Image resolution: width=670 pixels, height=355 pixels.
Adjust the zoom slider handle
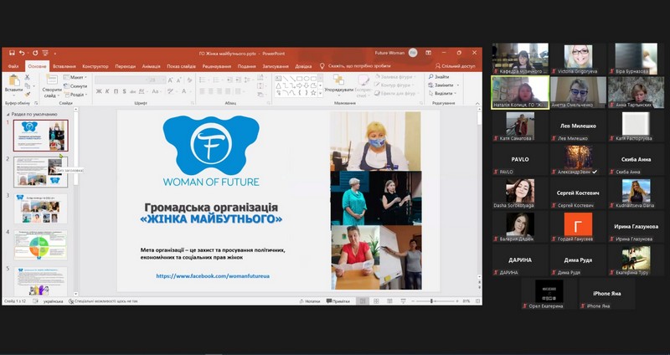431,301
